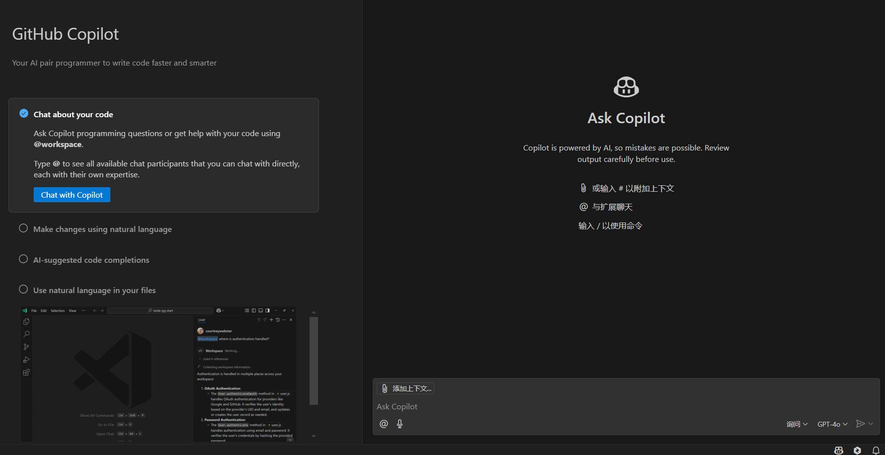Click the 添加上下文... attach context button
The image size is (885, 455).
point(405,388)
